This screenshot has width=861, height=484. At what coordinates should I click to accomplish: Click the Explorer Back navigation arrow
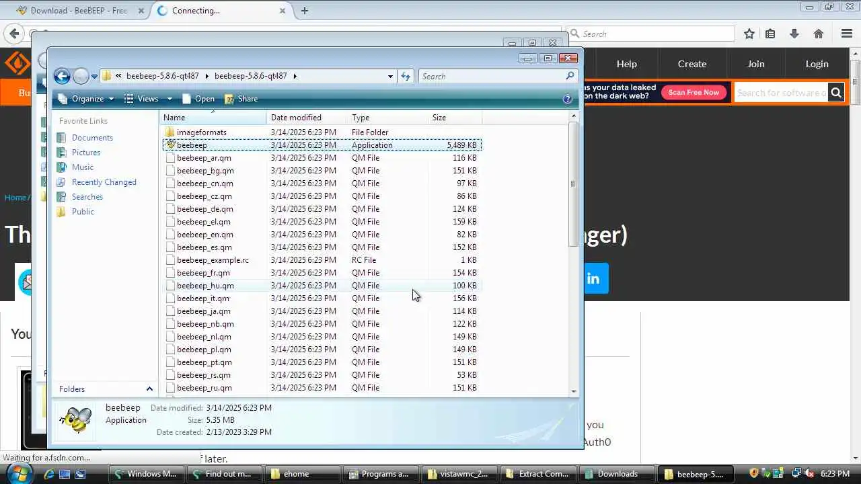point(62,76)
